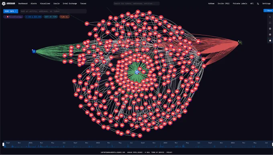Remove the MicroStrategy entity filter chip

(x=5, y=17)
